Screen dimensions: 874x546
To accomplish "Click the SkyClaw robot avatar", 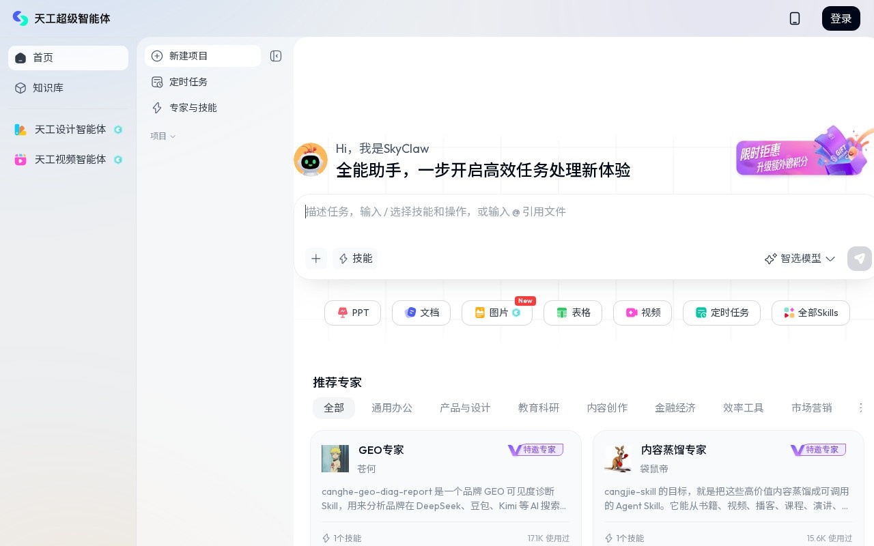I will [x=311, y=160].
